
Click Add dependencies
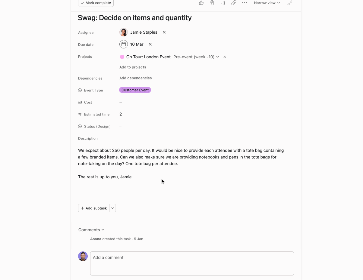click(x=135, y=78)
